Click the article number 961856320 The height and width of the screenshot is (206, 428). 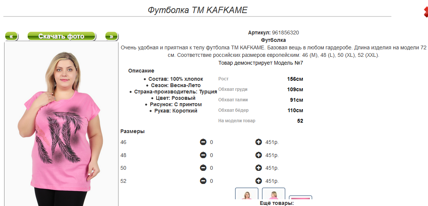coord(285,33)
